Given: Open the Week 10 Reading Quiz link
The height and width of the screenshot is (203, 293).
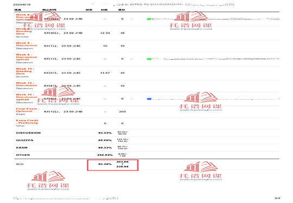Looking at the screenshot, I should coord(25,71).
